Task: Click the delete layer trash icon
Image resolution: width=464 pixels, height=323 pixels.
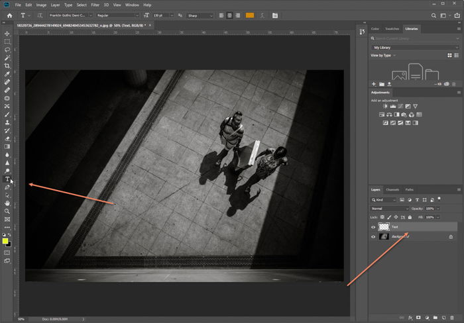Action: tap(452, 318)
